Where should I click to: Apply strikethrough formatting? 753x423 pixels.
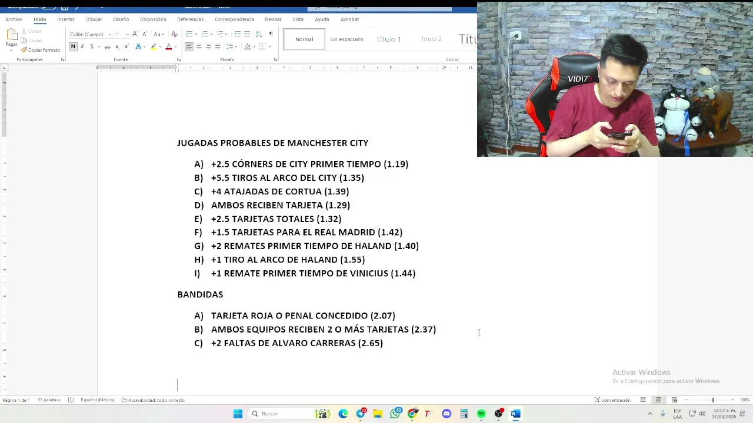click(x=107, y=46)
